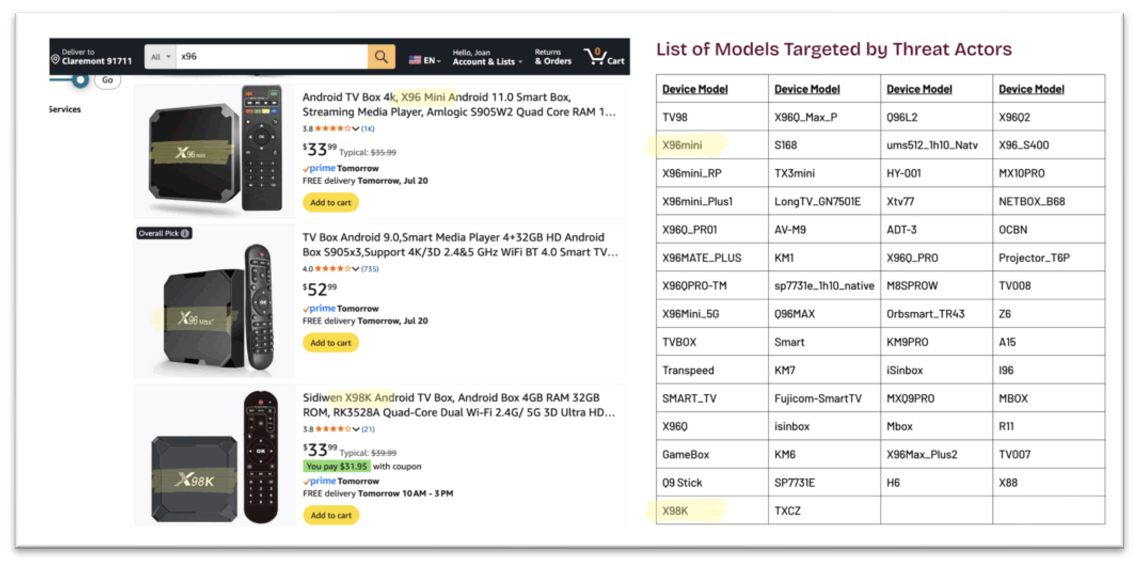
Task: Click the x96 search input field
Action: pos(272,57)
